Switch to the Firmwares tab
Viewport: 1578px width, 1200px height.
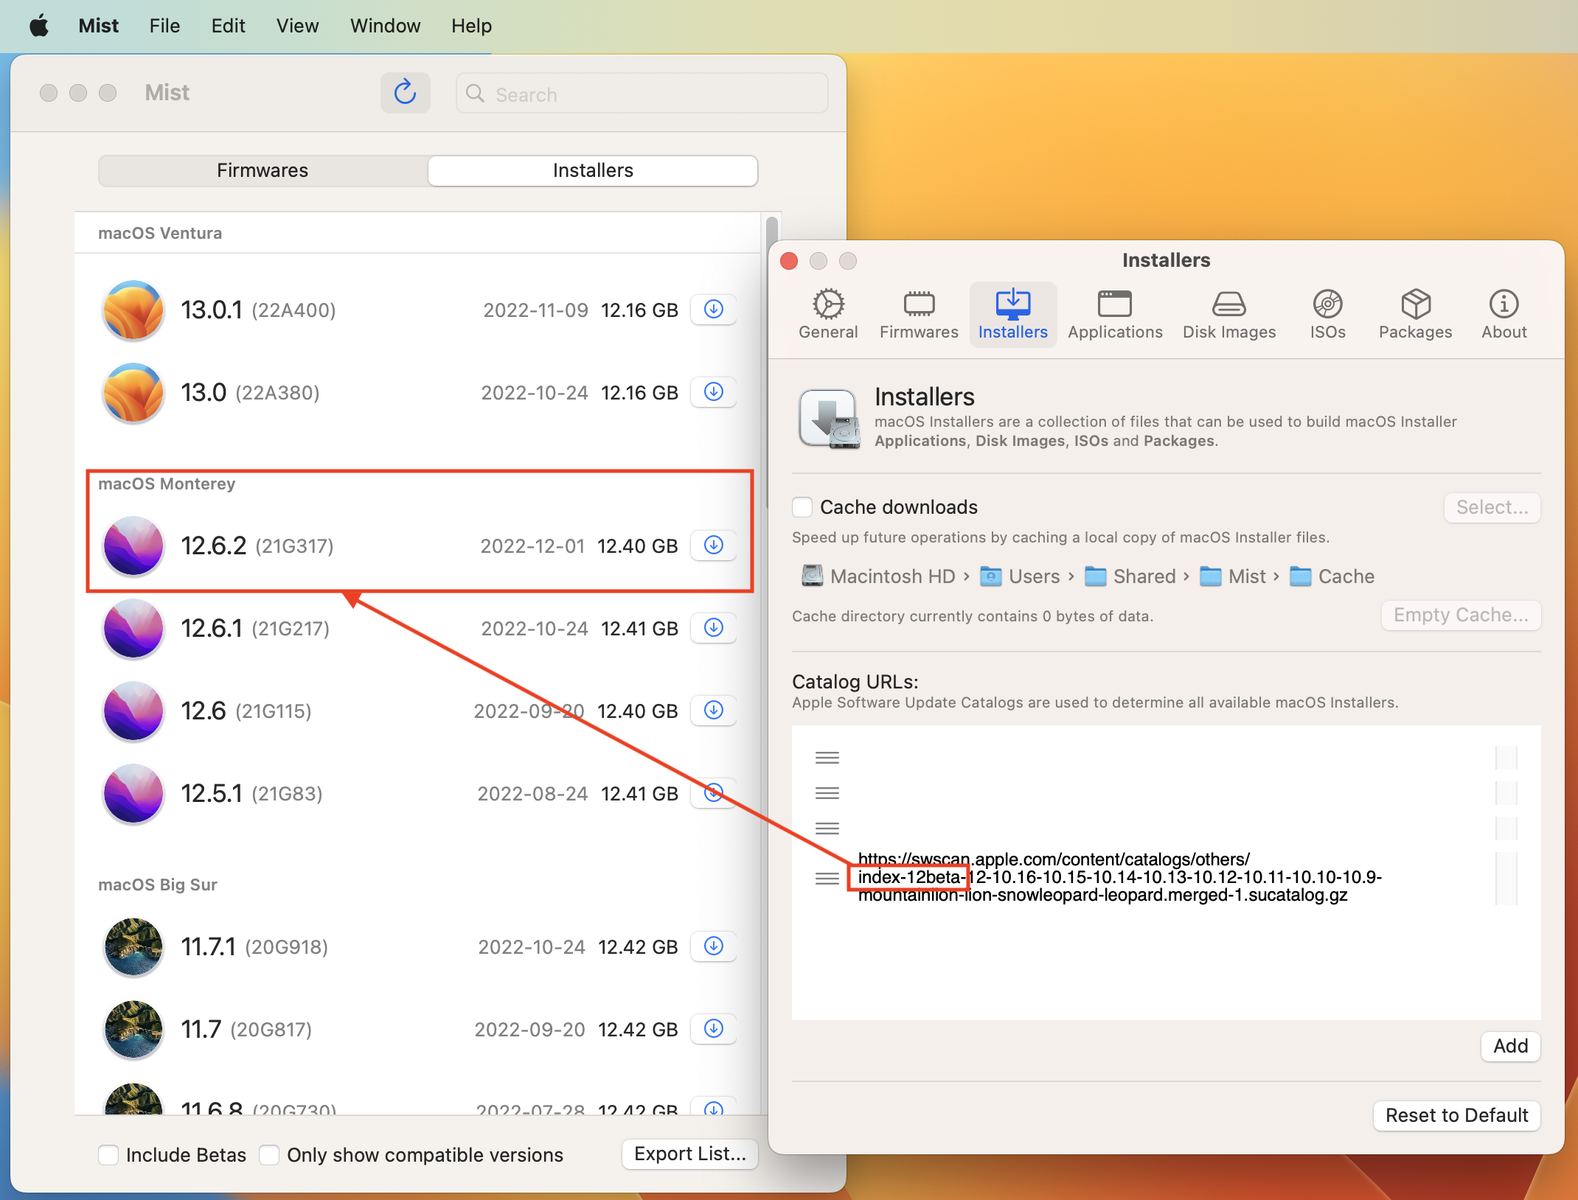coord(262,170)
